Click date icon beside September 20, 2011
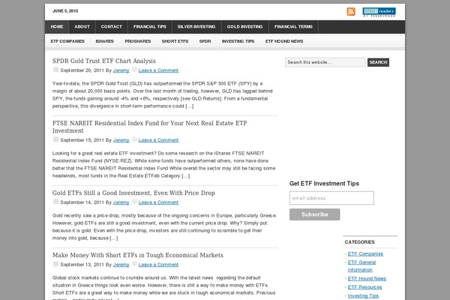This screenshot has width=450, height=300. pyautogui.click(x=56, y=70)
